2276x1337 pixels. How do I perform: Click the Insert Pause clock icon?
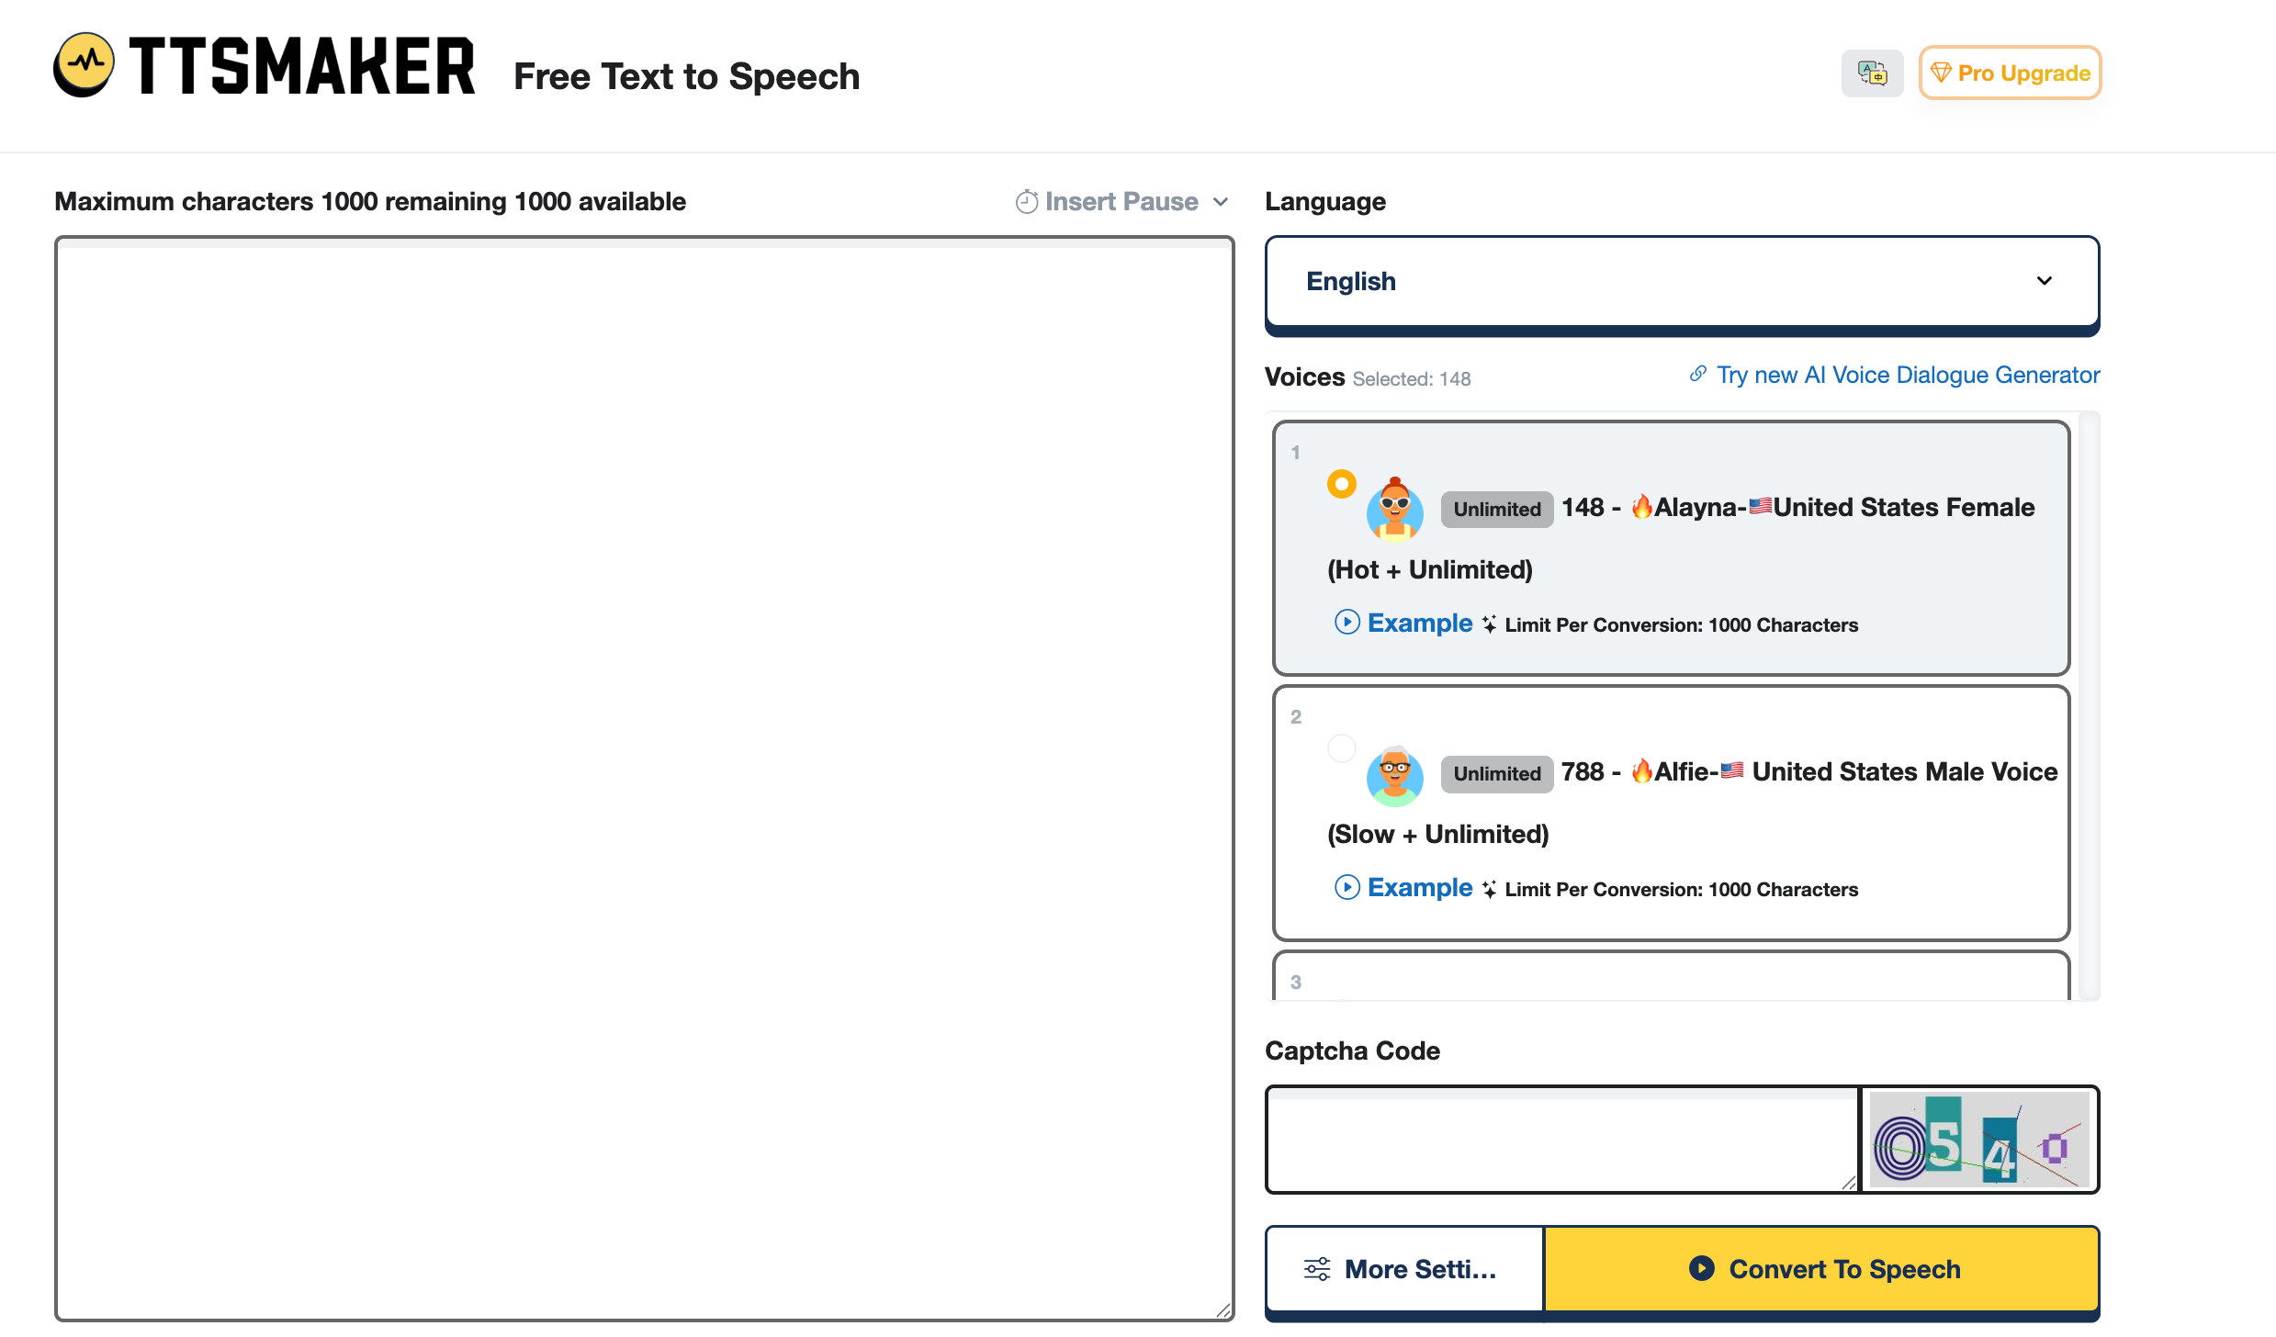(1026, 201)
